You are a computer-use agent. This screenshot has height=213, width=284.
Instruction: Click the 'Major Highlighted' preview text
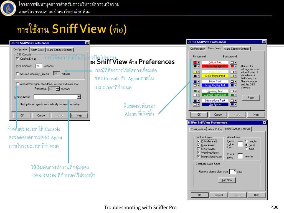pos(215,76)
